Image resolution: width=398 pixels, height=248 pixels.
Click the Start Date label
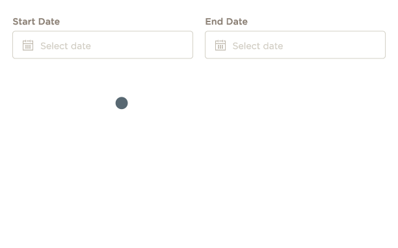point(36,21)
